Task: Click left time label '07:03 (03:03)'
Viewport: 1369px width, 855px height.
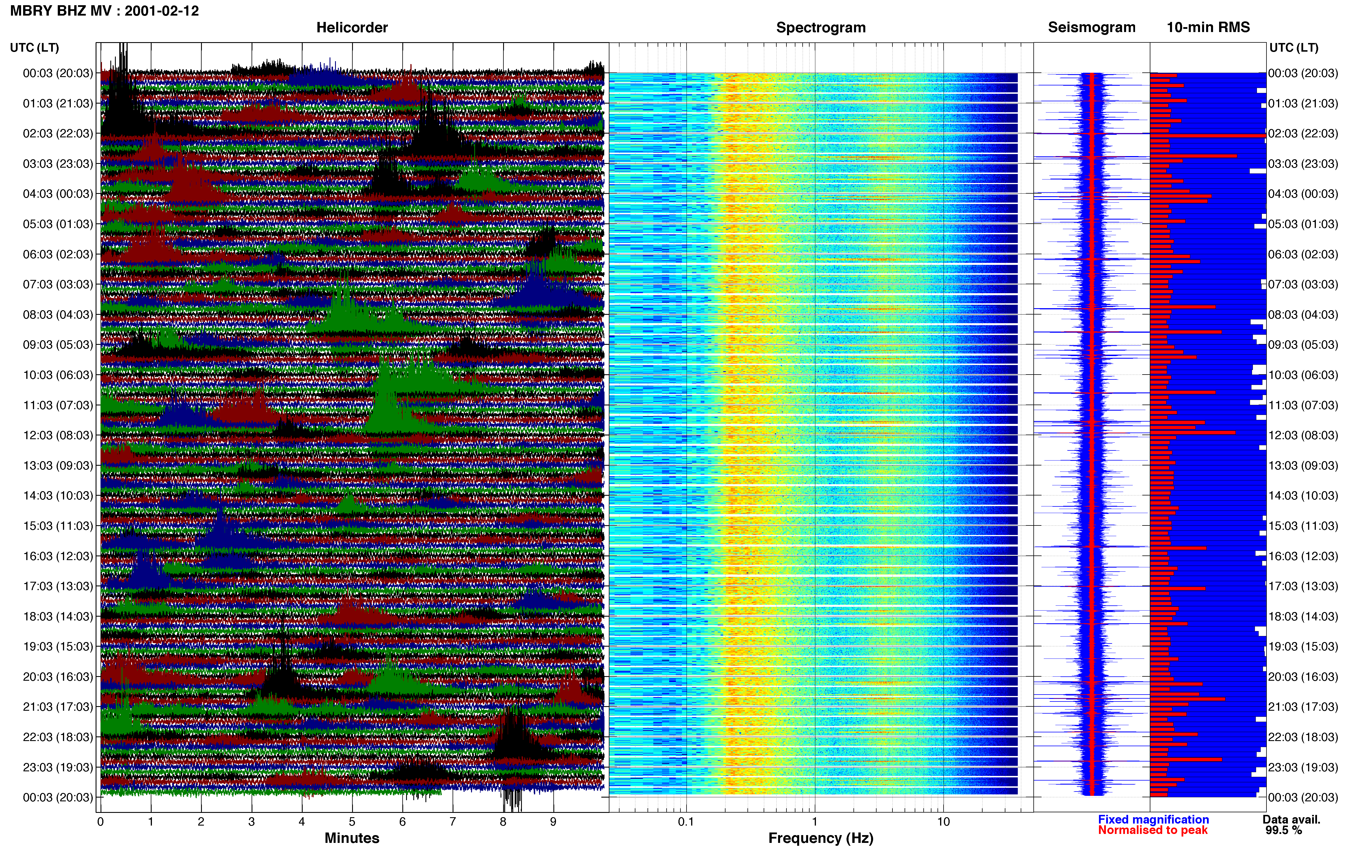Action: [58, 284]
